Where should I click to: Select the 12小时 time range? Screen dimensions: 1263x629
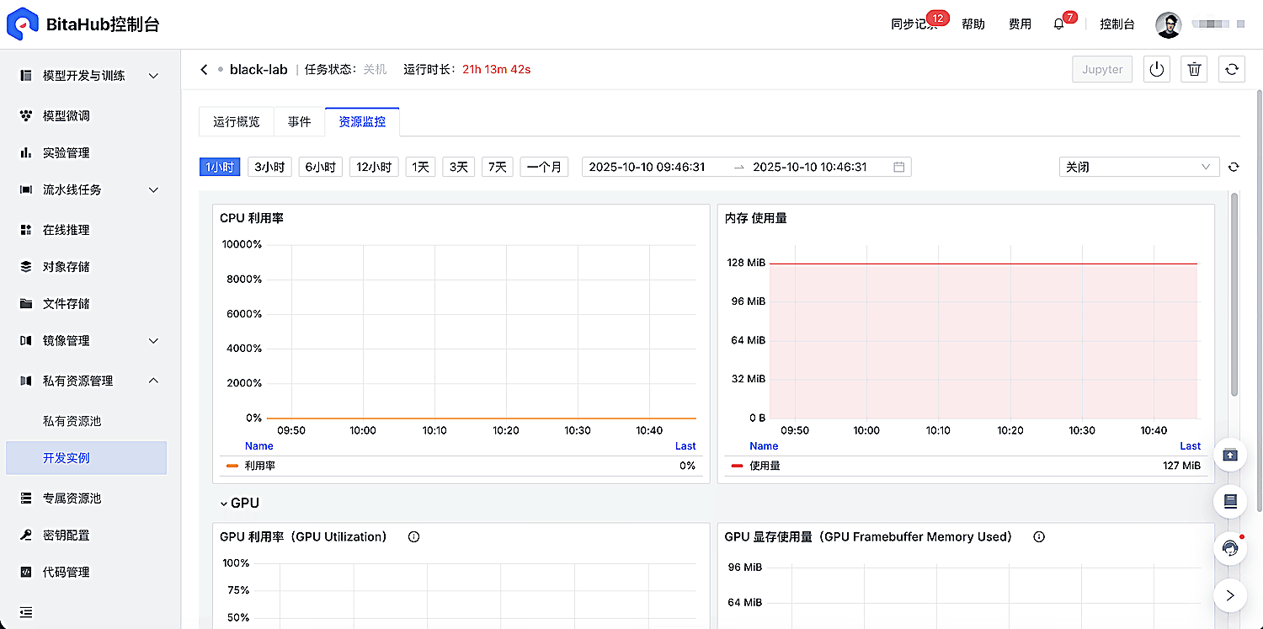pyautogui.click(x=374, y=167)
